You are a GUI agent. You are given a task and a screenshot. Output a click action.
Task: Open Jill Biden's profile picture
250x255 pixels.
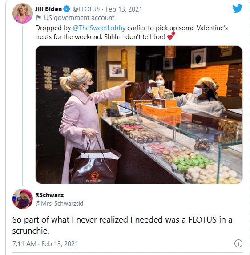click(23, 13)
